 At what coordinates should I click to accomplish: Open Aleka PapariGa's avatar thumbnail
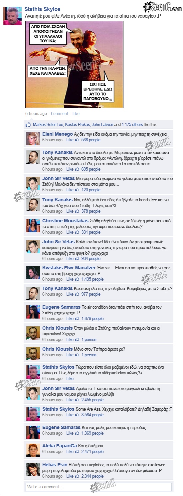coord(33,449)
